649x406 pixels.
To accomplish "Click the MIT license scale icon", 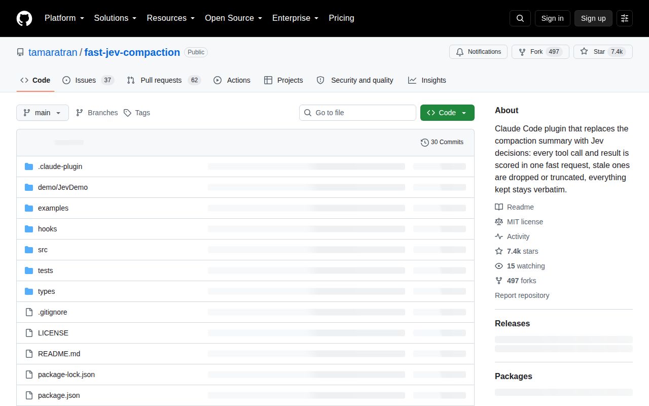I will [x=499, y=222].
